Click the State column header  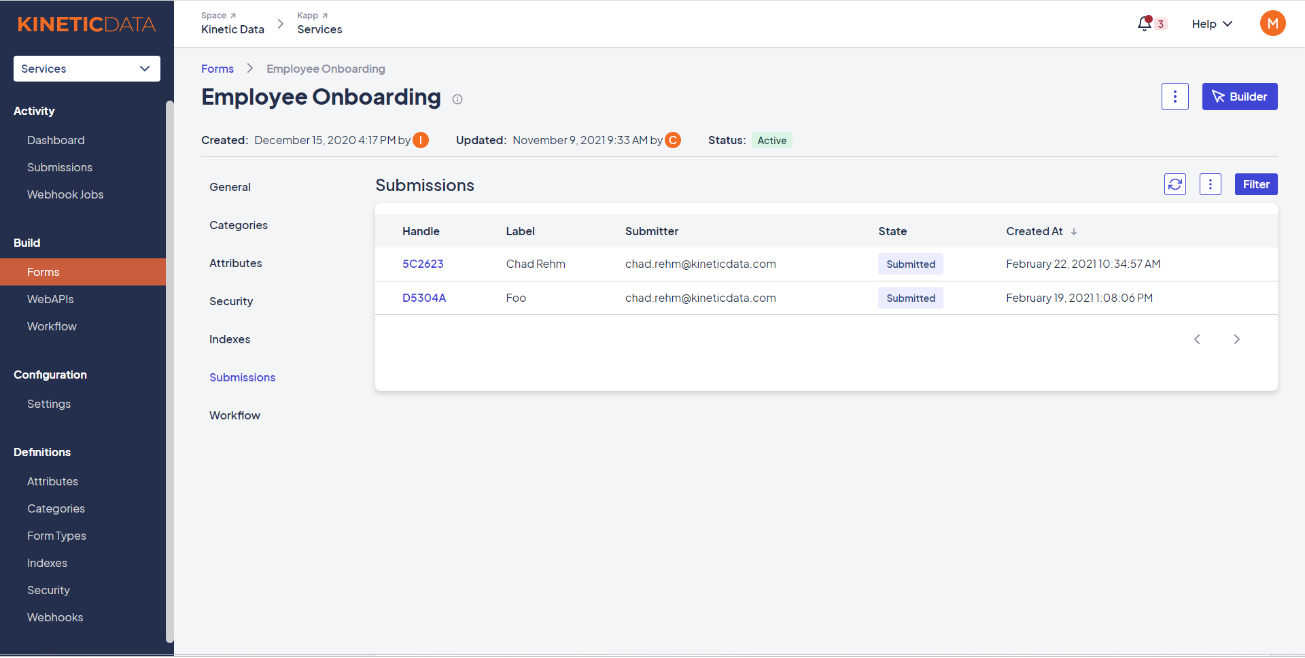click(892, 231)
